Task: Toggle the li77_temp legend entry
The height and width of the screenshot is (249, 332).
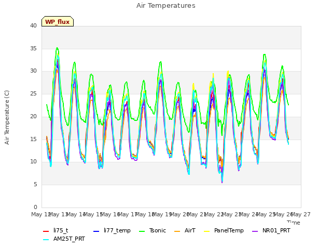Action: (x=112, y=230)
